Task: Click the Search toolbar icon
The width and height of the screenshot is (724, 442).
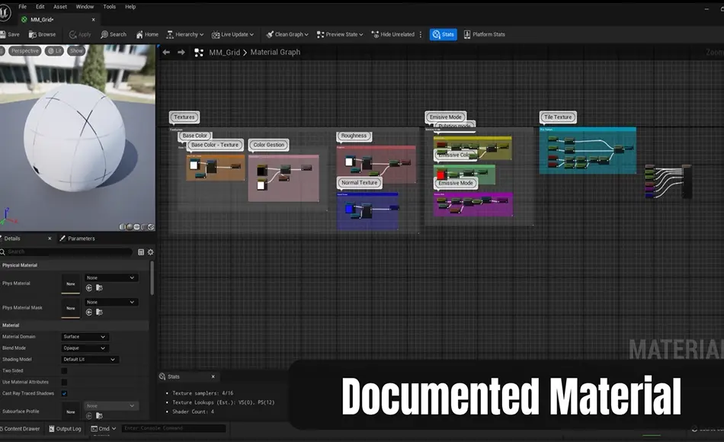Action: [x=113, y=34]
